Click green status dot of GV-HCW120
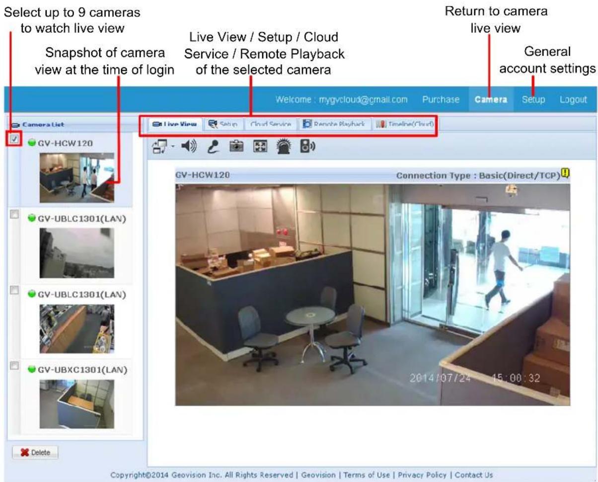Image resolution: width=598 pixels, height=482 pixels. (33, 143)
